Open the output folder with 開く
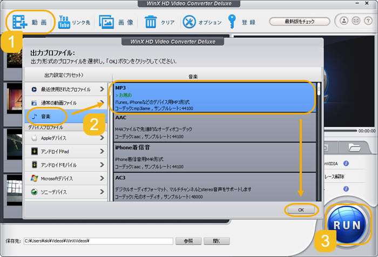Viewport: 378px width, 257px height. pos(216,241)
